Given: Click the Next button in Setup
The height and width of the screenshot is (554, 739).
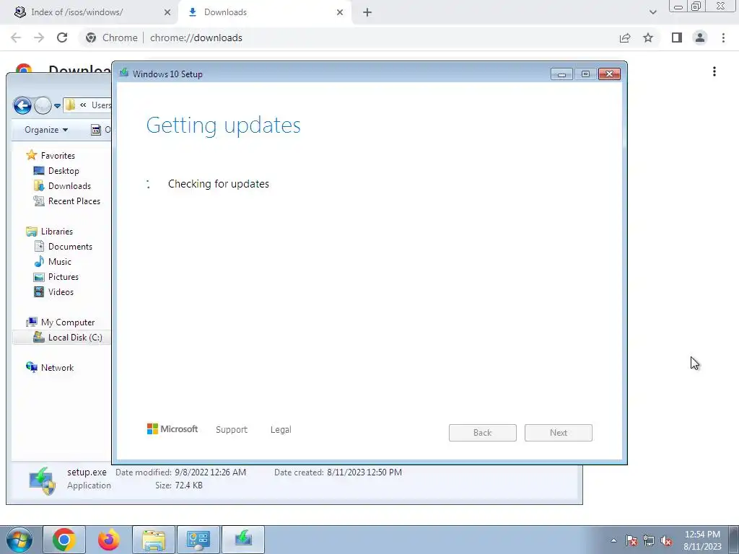Looking at the screenshot, I should [x=559, y=433].
